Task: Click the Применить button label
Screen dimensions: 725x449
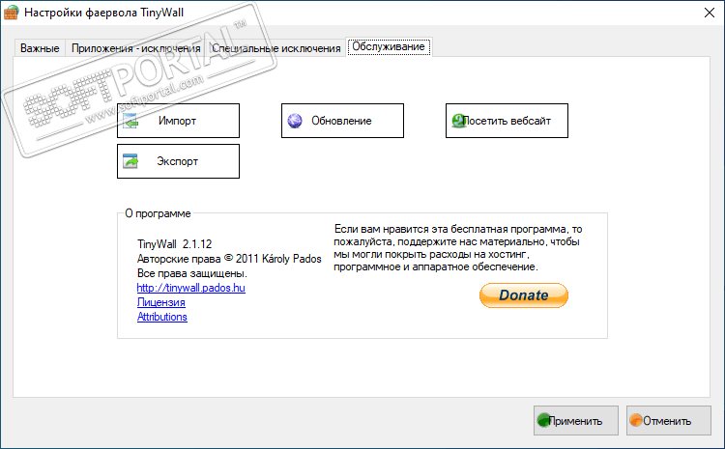Action: pos(575,421)
